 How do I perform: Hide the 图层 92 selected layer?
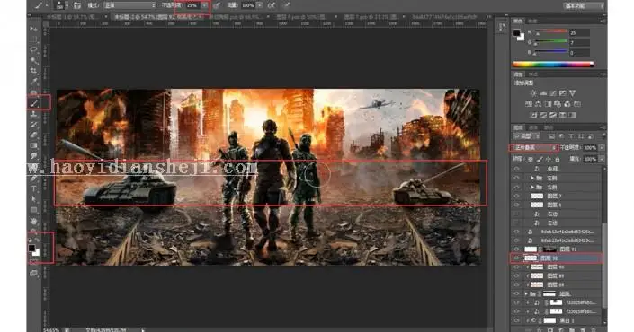(516, 258)
